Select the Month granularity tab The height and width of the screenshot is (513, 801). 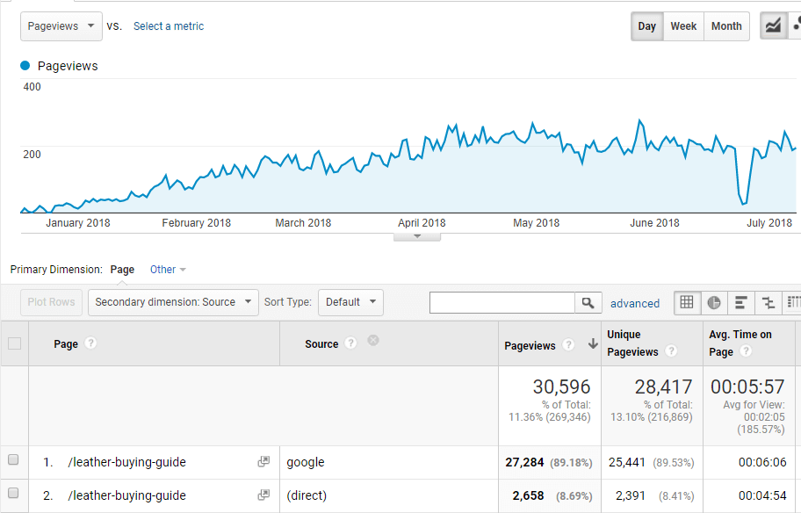[x=726, y=26]
